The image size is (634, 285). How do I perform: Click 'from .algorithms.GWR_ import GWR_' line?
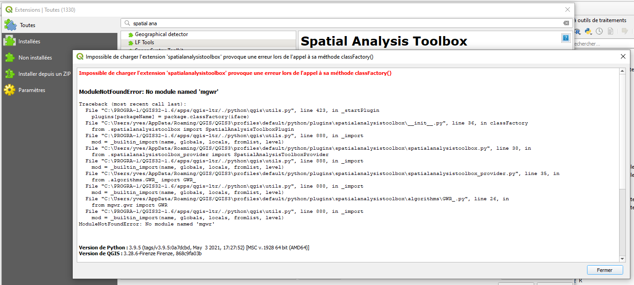(144, 180)
